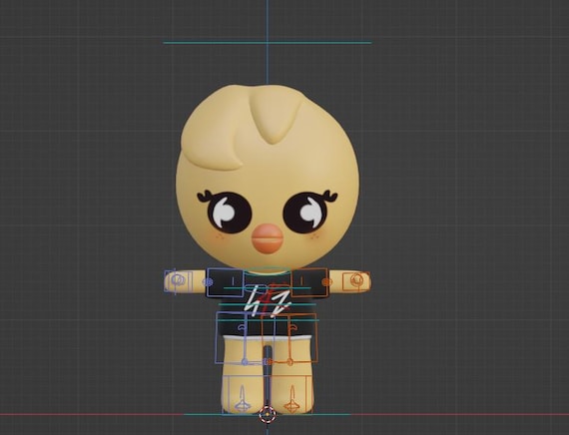Click the character's orange beak
Screen dimensions: 569x435
tap(268, 238)
